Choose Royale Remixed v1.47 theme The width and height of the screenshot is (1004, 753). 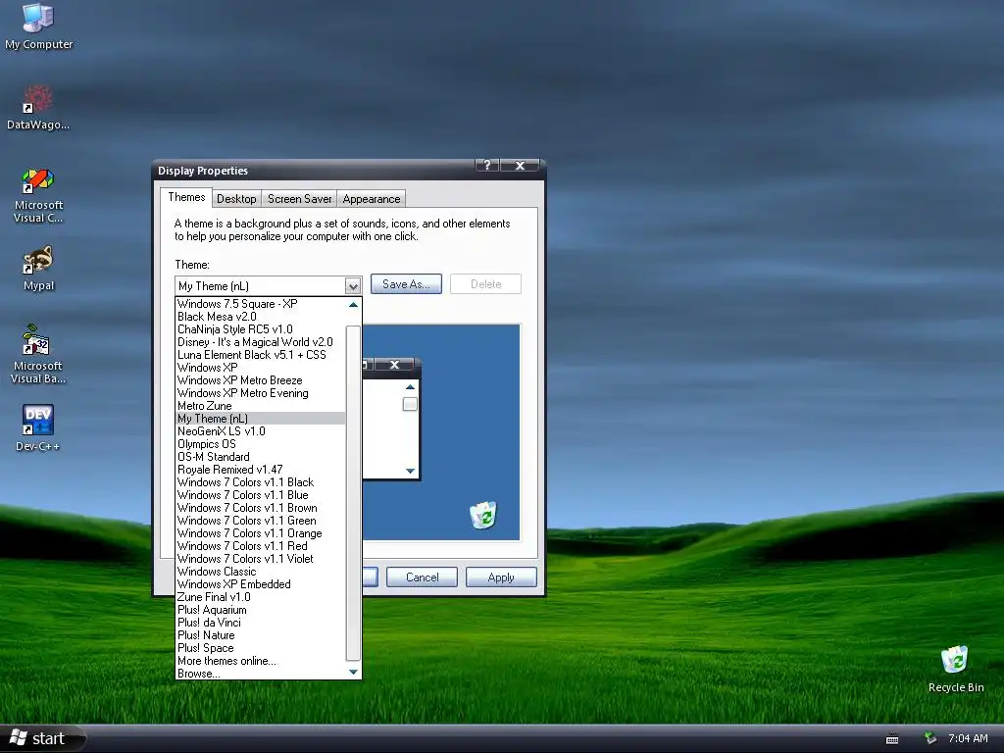[261, 470]
